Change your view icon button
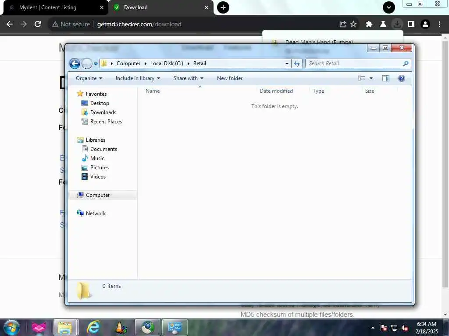This screenshot has width=449, height=336. [x=362, y=78]
